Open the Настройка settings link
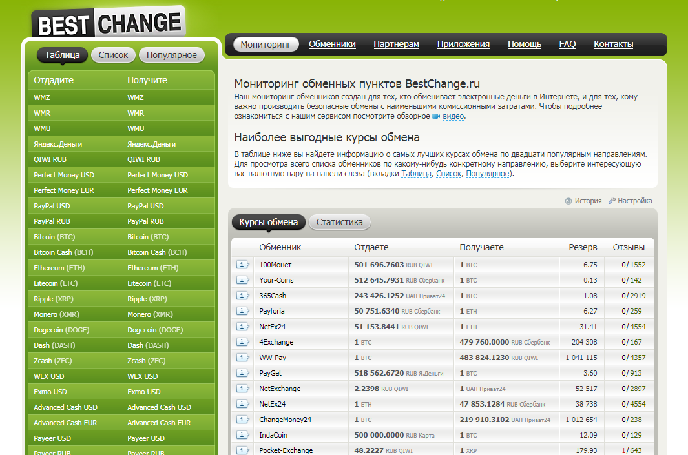Image resolution: width=688 pixels, height=455 pixels. tap(634, 201)
